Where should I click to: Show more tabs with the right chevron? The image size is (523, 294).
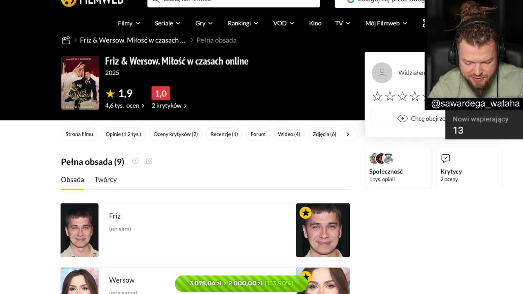tap(348, 134)
